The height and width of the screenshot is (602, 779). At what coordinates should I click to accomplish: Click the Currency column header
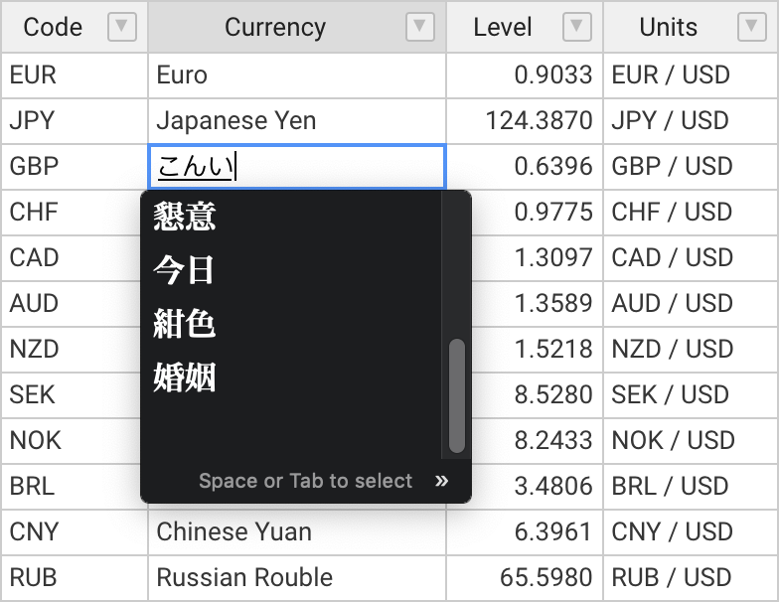pos(297,27)
